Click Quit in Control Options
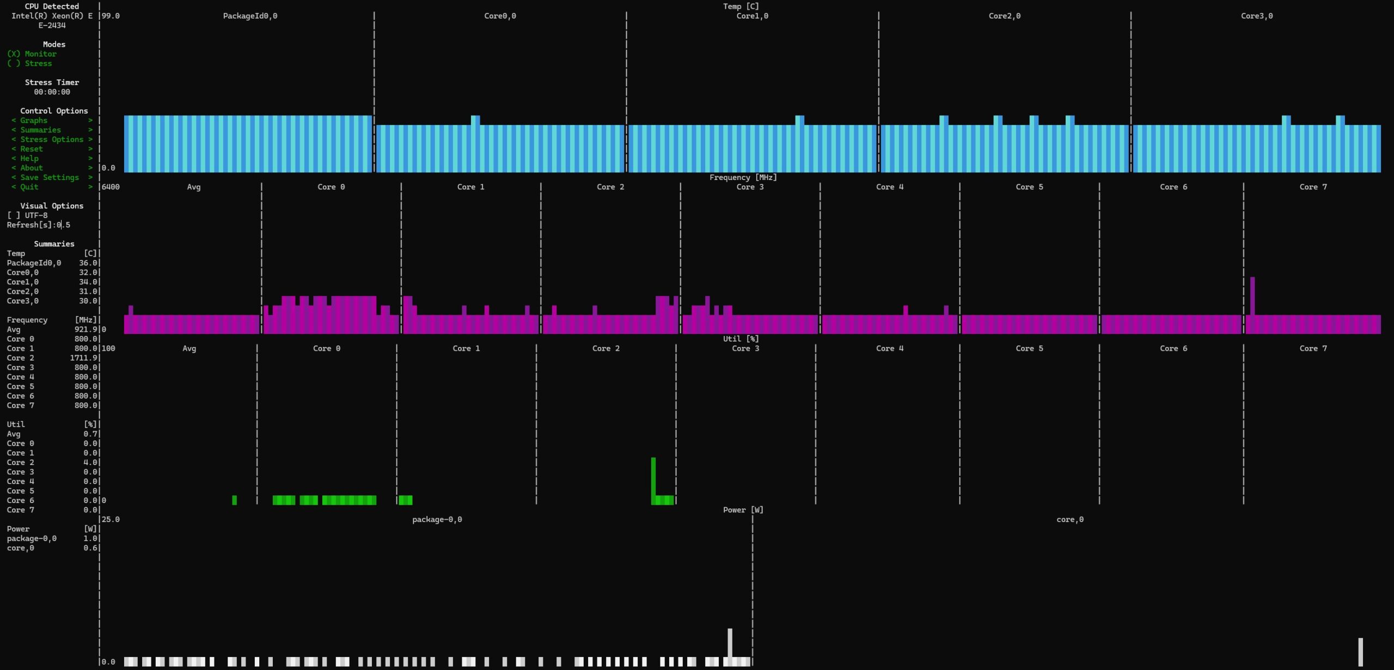This screenshot has width=1394, height=670. tap(29, 187)
